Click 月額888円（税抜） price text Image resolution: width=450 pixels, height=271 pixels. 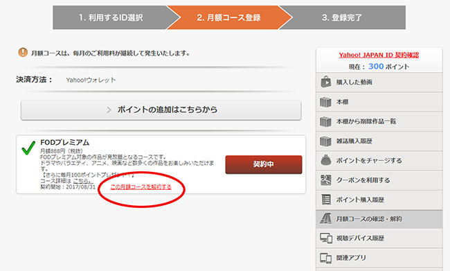[62, 151]
